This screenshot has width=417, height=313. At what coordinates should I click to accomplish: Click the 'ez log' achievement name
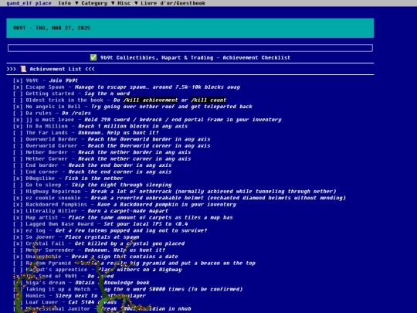36,230
